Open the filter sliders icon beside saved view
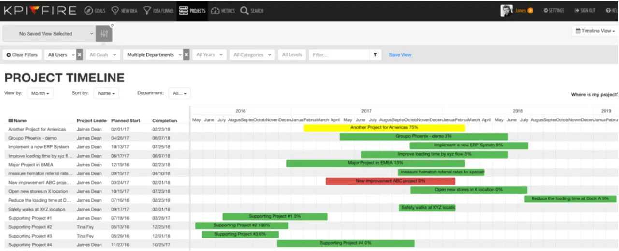This screenshot has height=251, width=619. click(104, 34)
